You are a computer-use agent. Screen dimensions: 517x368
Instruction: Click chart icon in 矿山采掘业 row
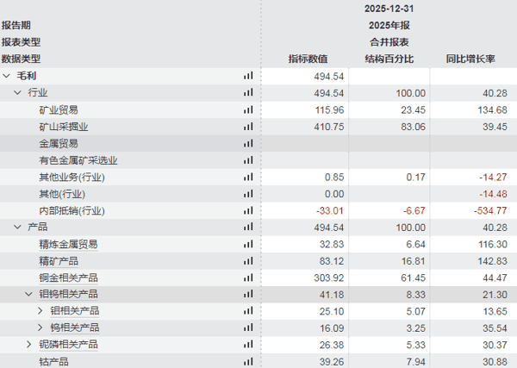pyautogui.click(x=248, y=127)
